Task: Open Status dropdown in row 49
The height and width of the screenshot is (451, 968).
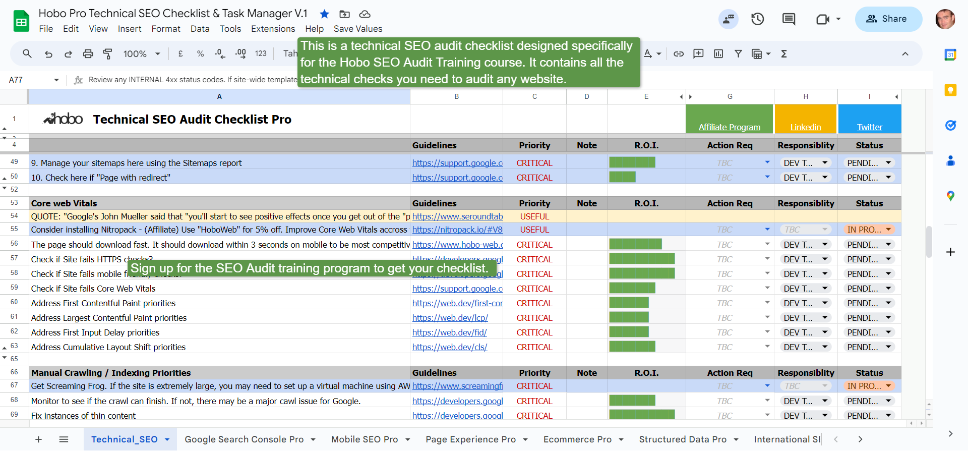Action: coord(888,162)
